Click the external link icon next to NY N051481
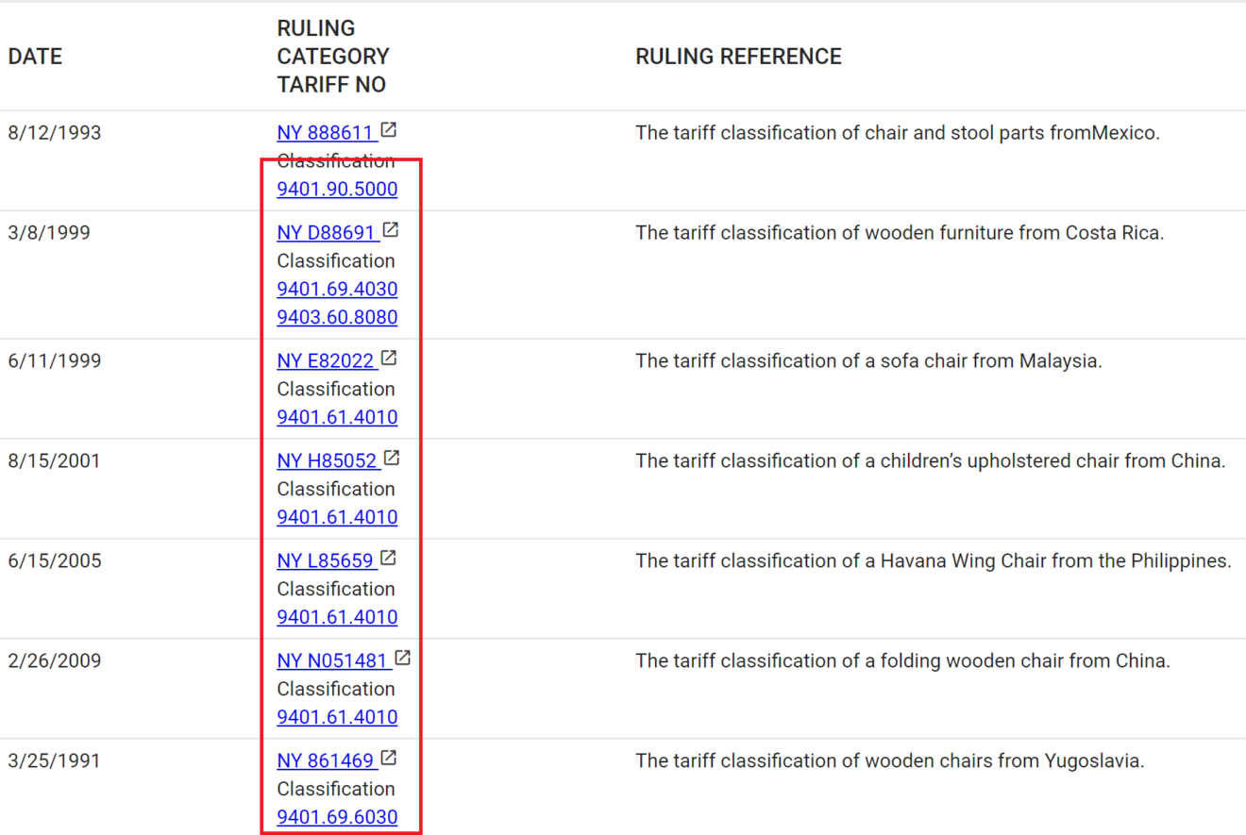This screenshot has width=1246, height=835. point(404,658)
